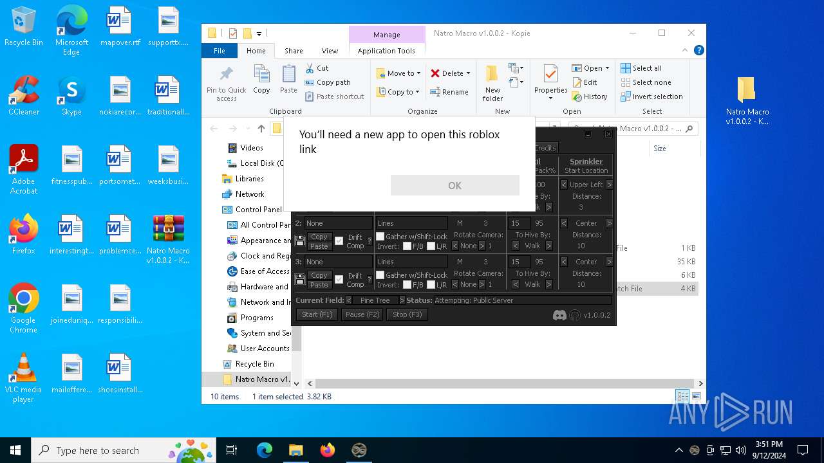Click Drift Comp help button for field 2

pyautogui.click(x=370, y=241)
